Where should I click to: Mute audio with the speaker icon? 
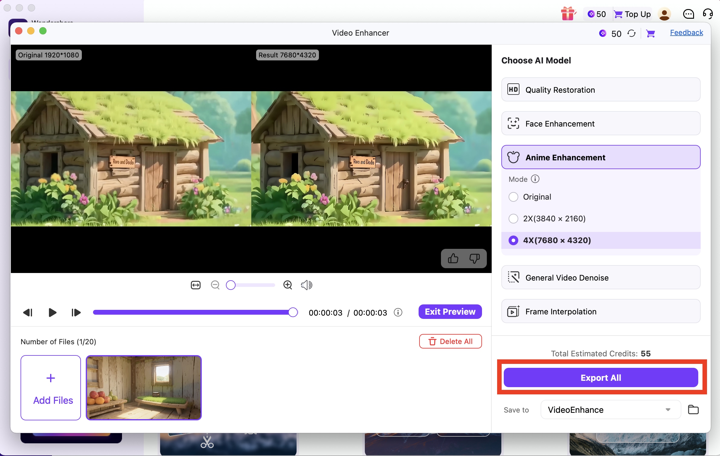[306, 285]
